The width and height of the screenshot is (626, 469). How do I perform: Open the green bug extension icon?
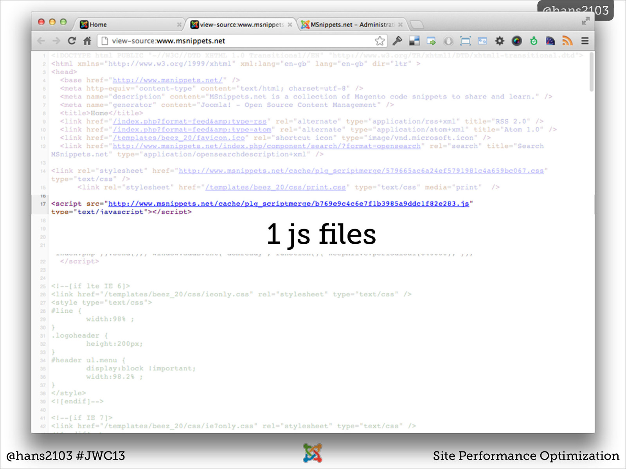click(534, 41)
